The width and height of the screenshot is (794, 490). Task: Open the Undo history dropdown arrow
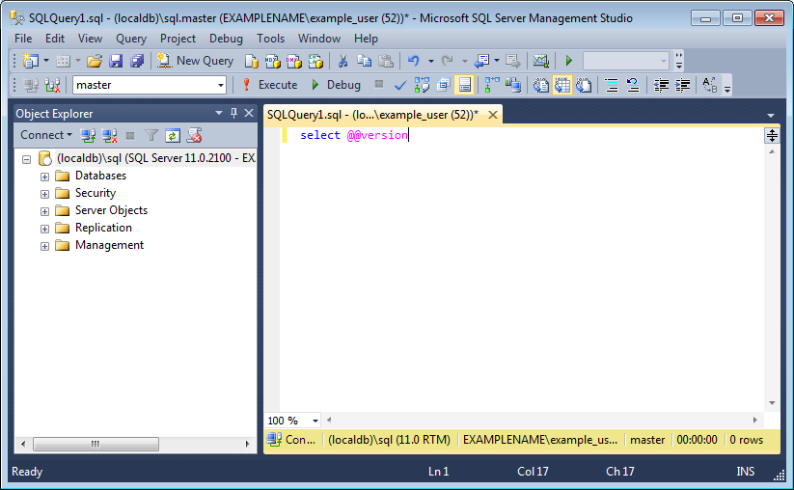pos(431,62)
